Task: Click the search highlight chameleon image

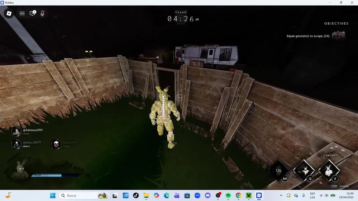Action: tap(103, 195)
